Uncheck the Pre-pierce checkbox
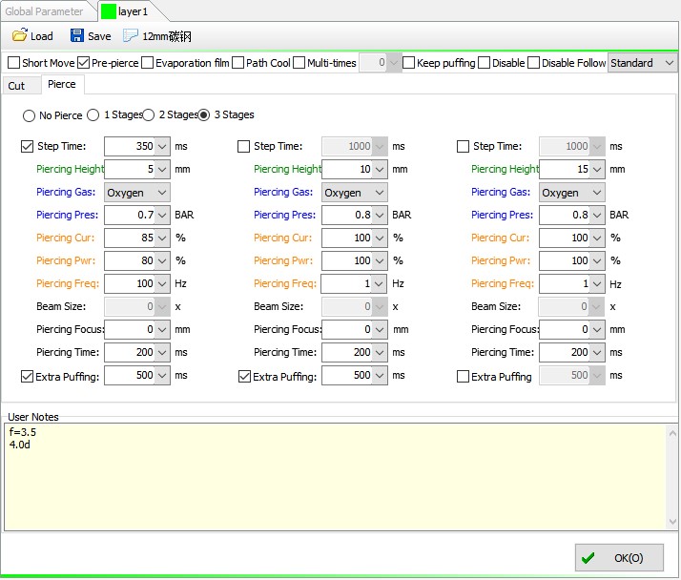Viewport: 681px width, 580px height. click(x=83, y=63)
